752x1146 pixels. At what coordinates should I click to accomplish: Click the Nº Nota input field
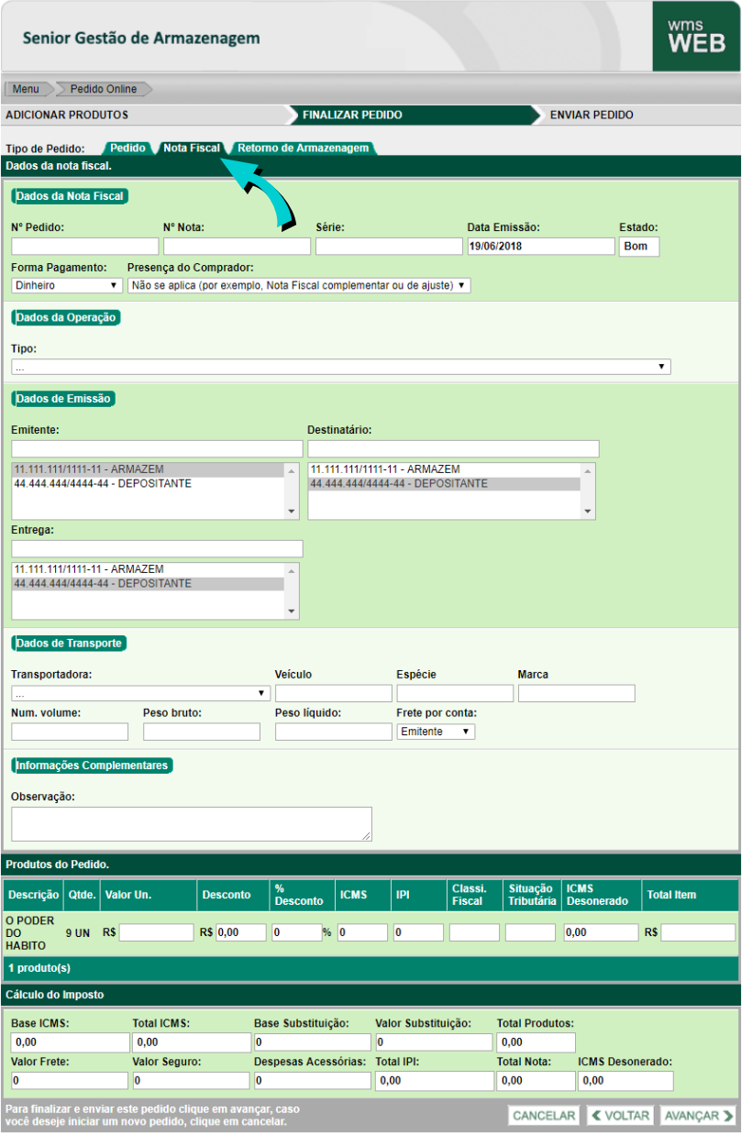(x=237, y=246)
